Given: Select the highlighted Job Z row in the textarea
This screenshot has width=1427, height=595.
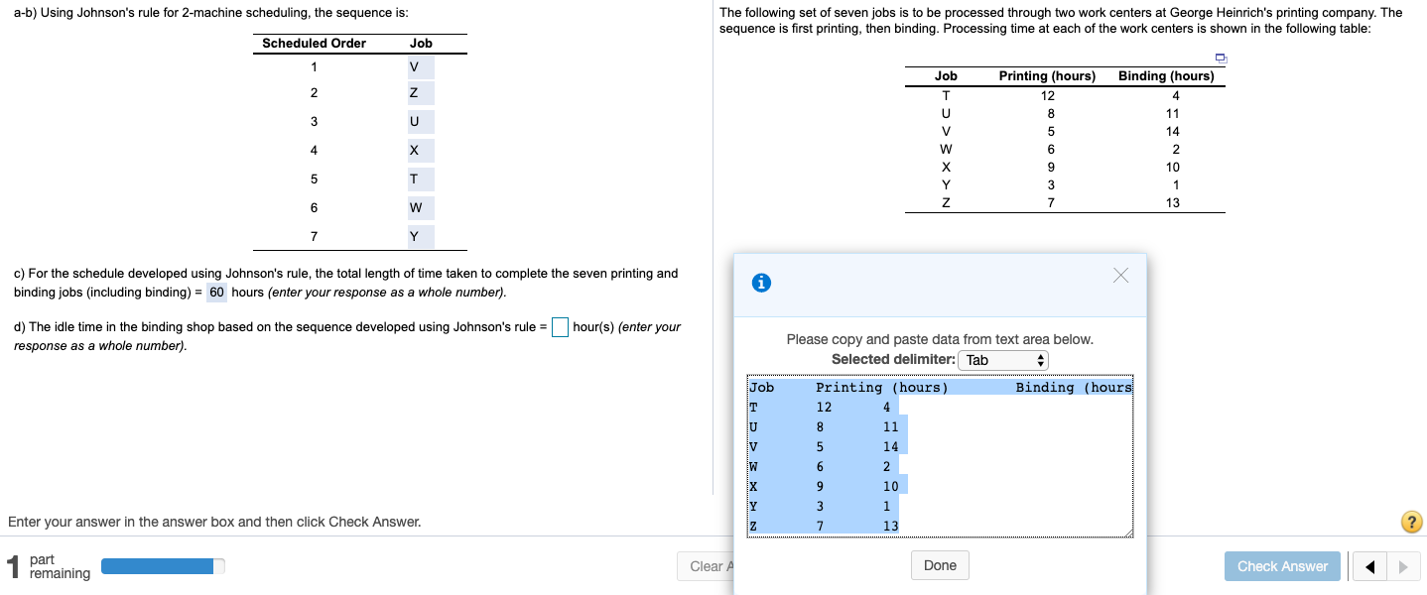Looking at the screenshot, I should (824, 526).
